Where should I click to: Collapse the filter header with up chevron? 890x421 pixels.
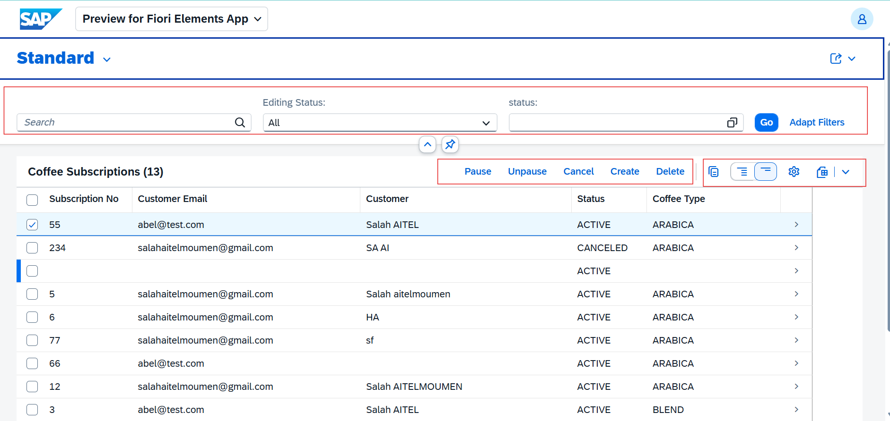[428, 144]
